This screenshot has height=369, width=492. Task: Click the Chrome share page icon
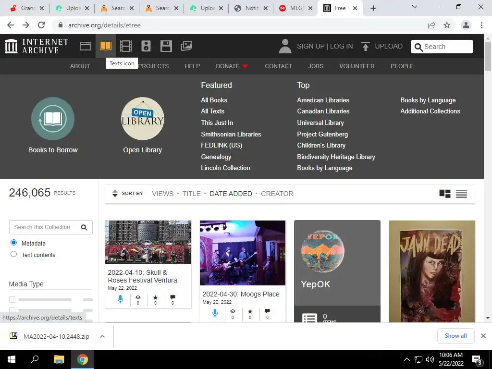click(x=431, y=25)
